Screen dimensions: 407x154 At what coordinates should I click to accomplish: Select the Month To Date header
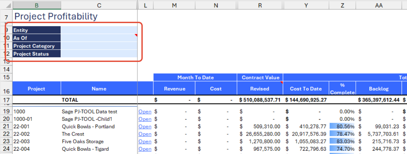point(195,77)
